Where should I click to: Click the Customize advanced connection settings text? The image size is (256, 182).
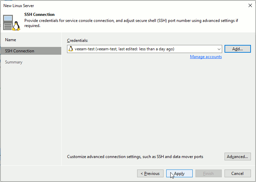(x=135, y=157)
